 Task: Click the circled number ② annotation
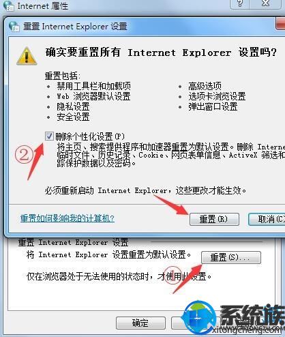[x=24, y=155]
